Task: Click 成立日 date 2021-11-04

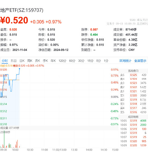Action: tap(20, 50)
